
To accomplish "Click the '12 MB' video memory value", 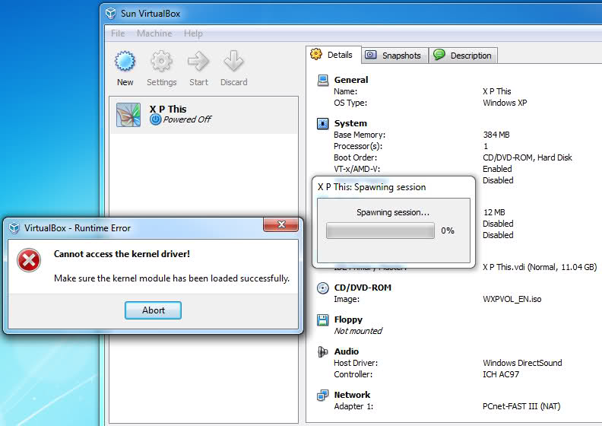I will [x=495, y=212].
